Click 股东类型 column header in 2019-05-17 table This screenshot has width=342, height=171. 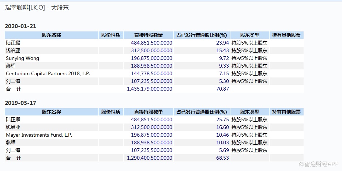249,112
